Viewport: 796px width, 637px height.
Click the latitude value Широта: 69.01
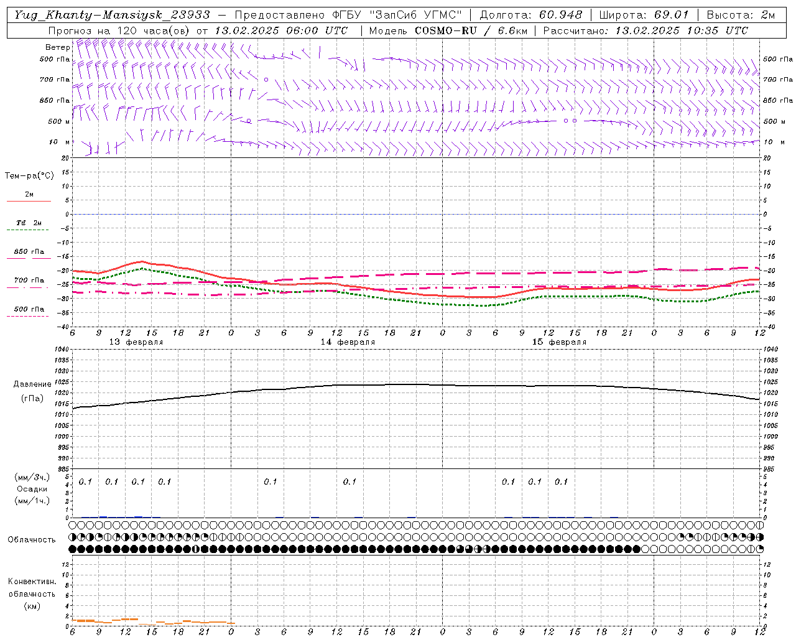(644, 15)
